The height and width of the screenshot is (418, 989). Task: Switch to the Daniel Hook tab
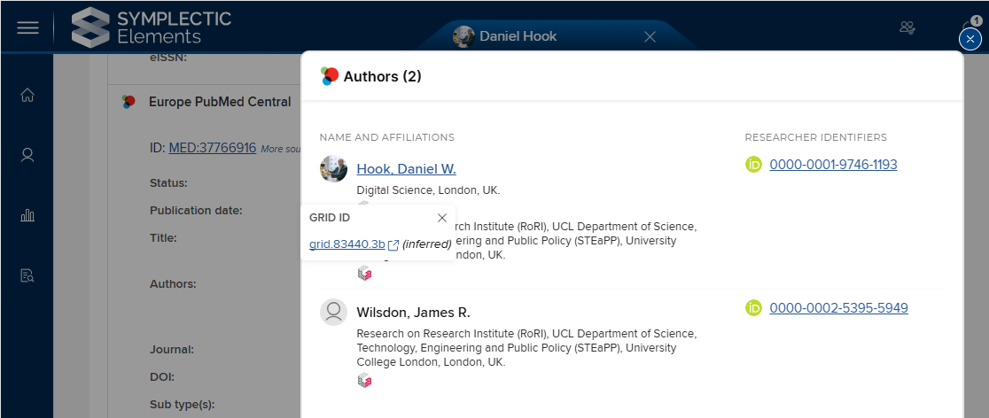coord(518,36)
